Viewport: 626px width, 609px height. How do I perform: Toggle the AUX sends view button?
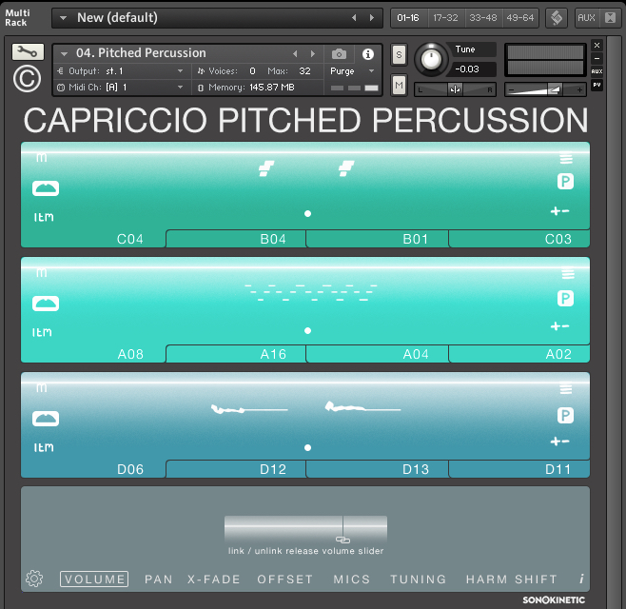[597, 71]
